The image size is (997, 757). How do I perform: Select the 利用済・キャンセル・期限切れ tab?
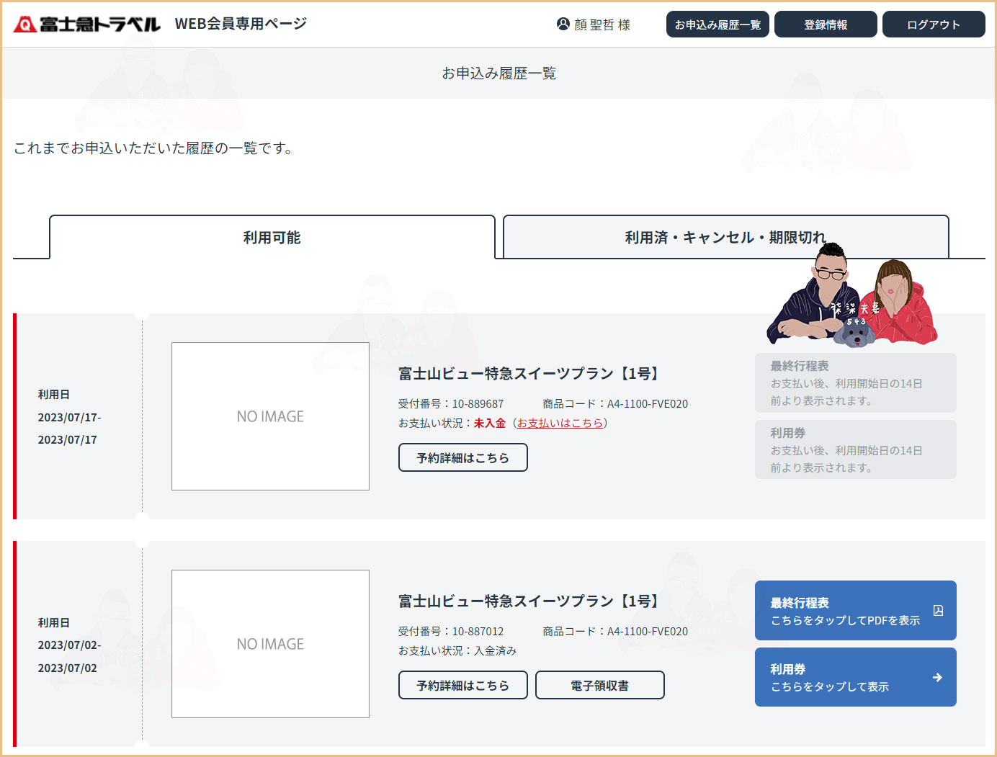725,238
